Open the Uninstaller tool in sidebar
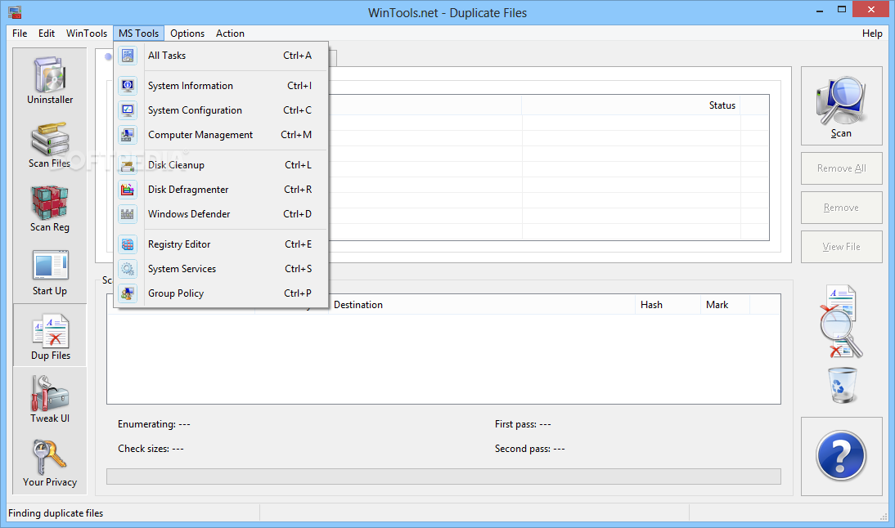 tap(50, 80)
